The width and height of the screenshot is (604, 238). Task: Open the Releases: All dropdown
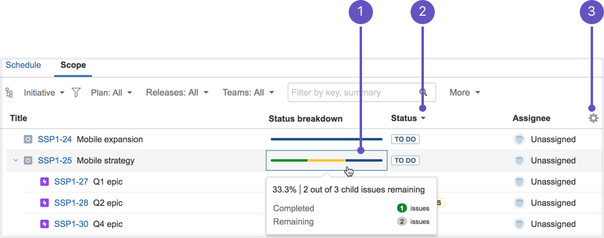pyautogui.click(x=177, y=92)
